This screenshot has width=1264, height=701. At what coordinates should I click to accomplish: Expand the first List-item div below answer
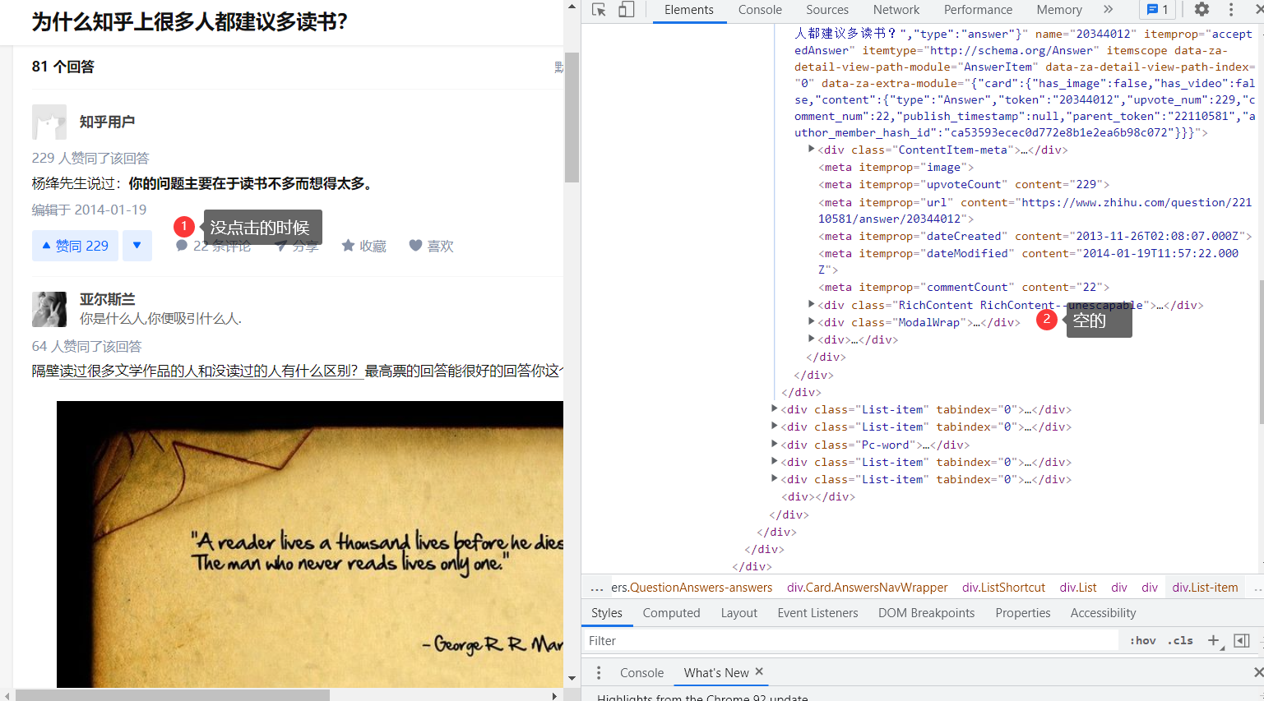775,409
